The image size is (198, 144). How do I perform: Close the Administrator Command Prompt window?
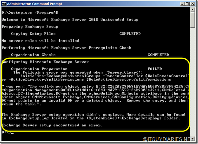click(192, 4)
